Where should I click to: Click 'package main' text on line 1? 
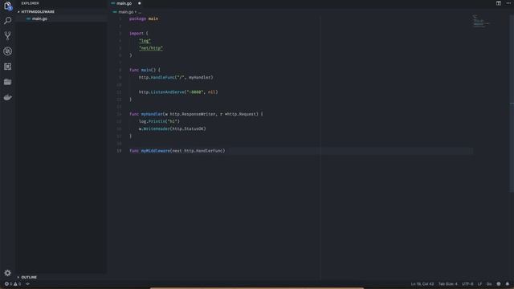[144, 18]
